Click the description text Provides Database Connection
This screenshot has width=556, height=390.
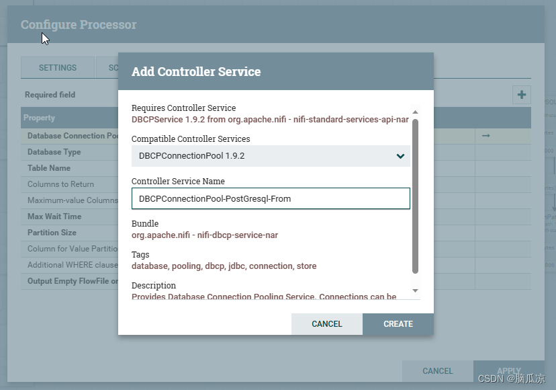pyautogui.click(x=264, y=297)
